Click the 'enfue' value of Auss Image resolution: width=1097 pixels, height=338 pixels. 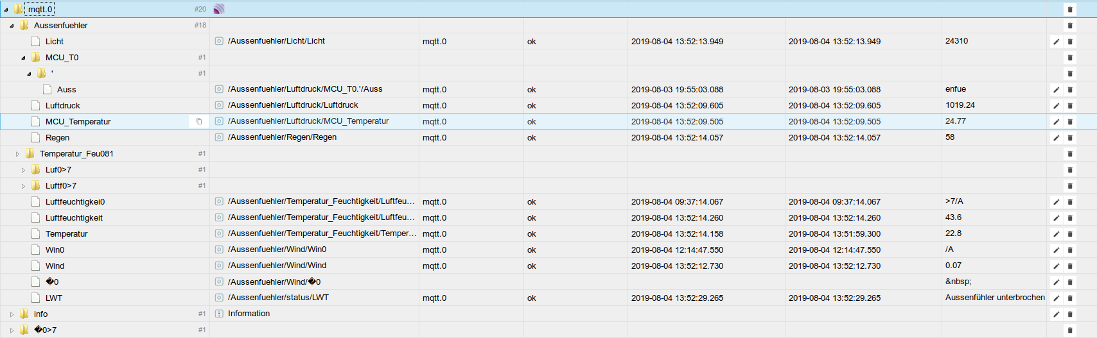(956, 89)
